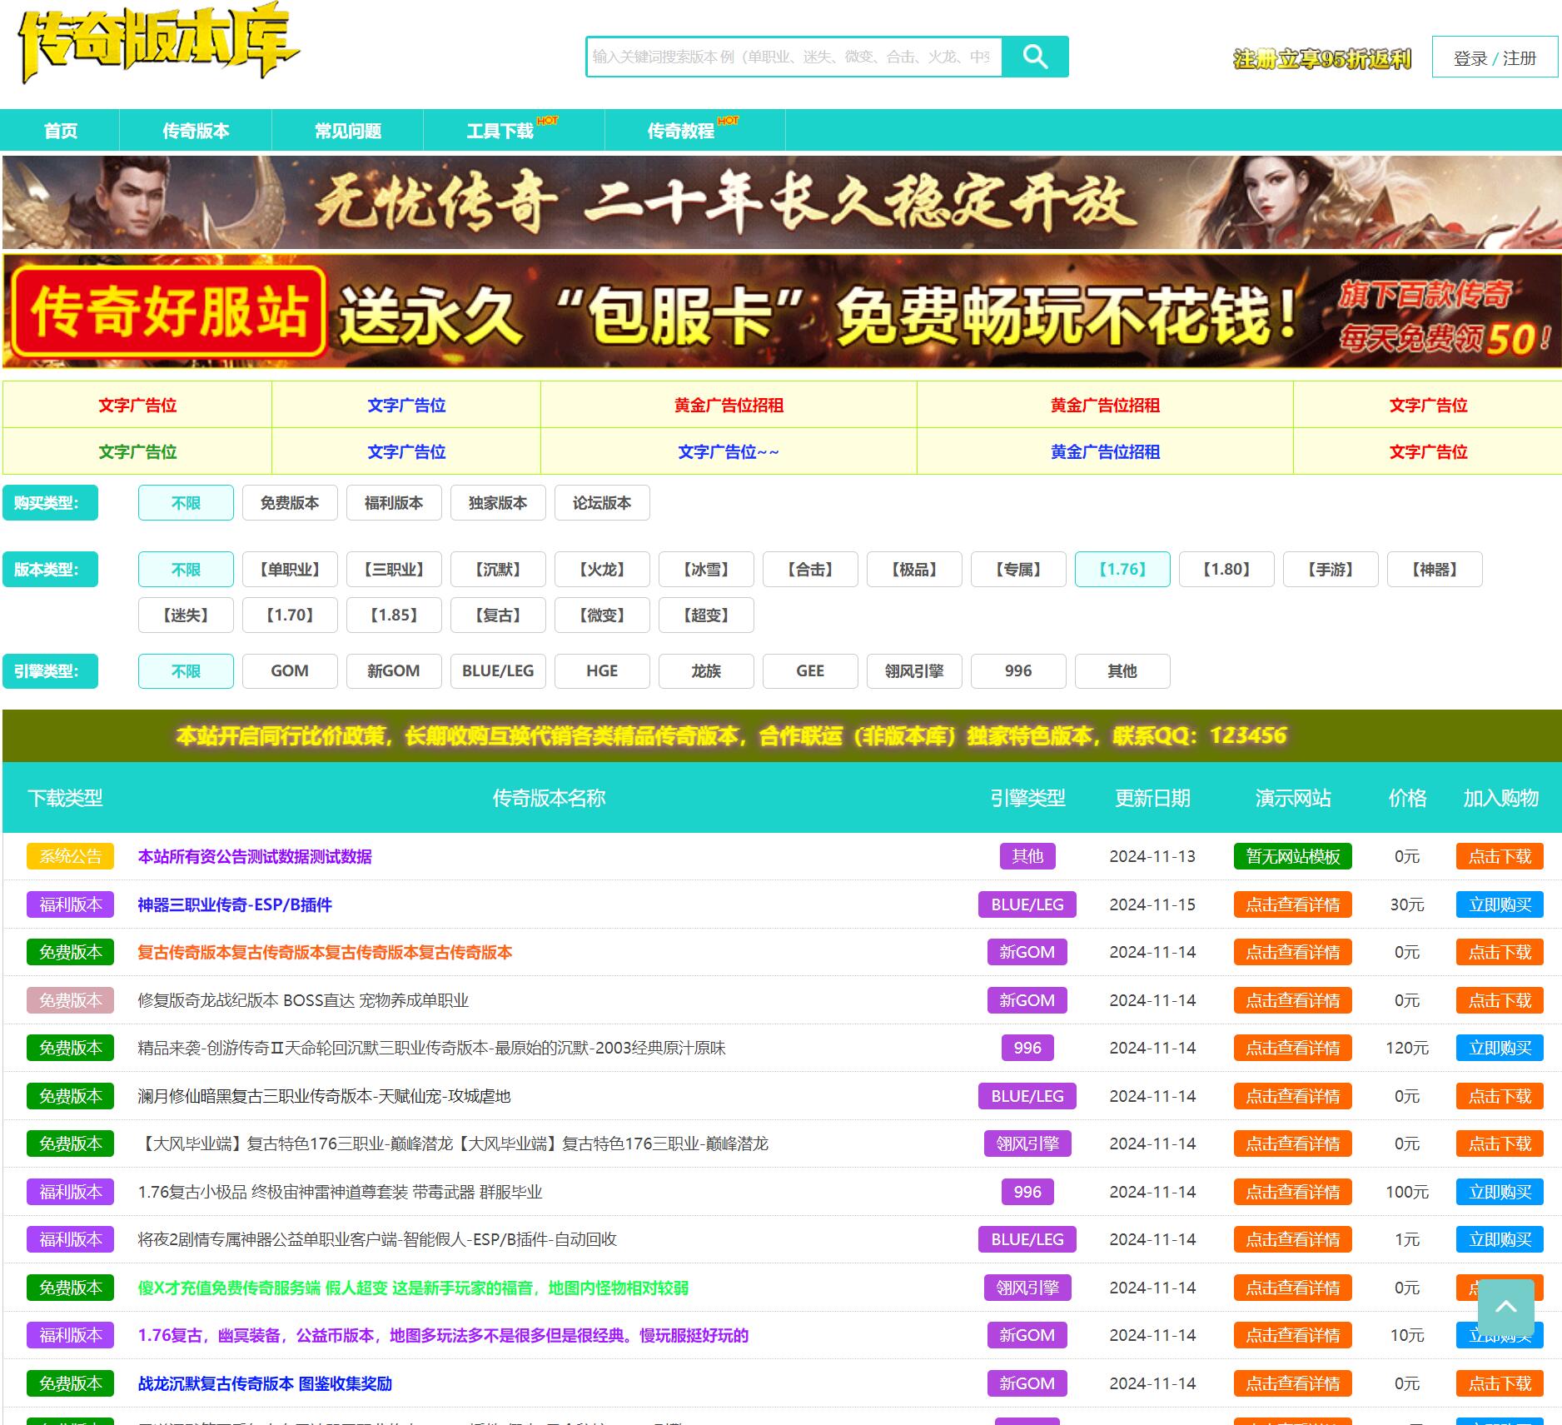Click the scroll-to-top arrow button
This screenshot has width=1562, height=1425.
coord(1505,1307)
